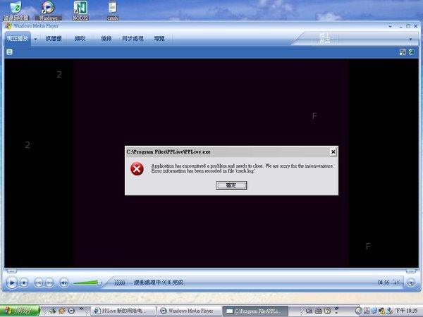Switch to the 導覽 tab
Viewport: 423px width, 317px height.
[x=159, y=39]
